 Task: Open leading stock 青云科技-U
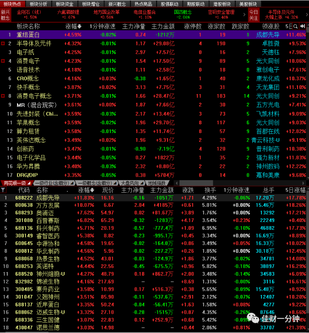tap(266, 140)
